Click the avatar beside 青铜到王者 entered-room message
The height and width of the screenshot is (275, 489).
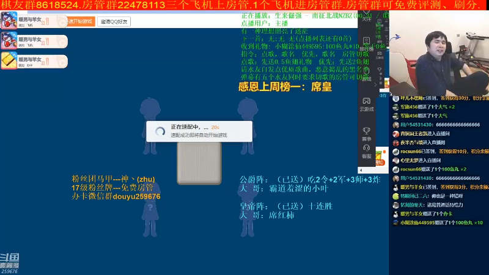[x=395, y=134]
